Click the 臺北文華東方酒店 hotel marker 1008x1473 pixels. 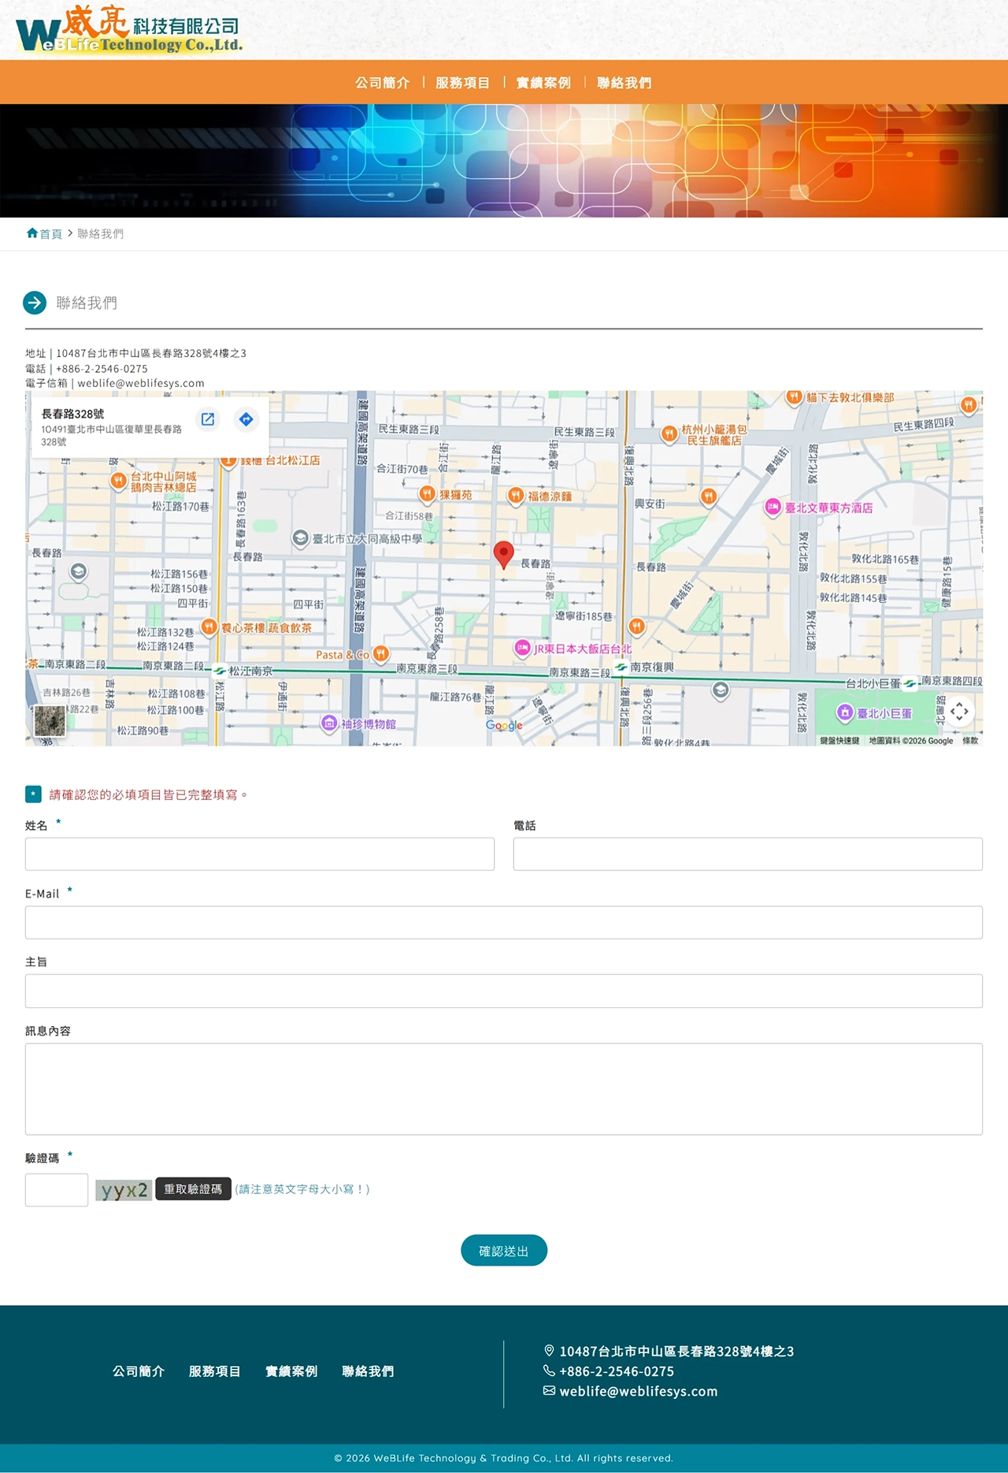click(x=773, y=508)
